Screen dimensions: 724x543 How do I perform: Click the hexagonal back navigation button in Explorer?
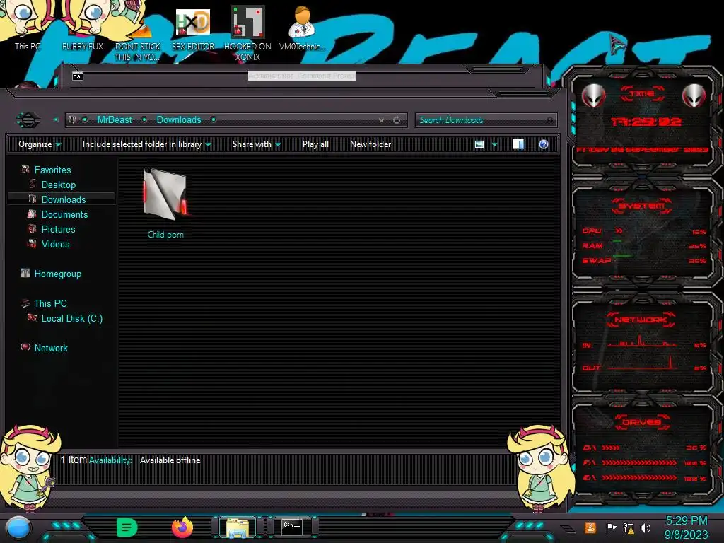[28, 120]
